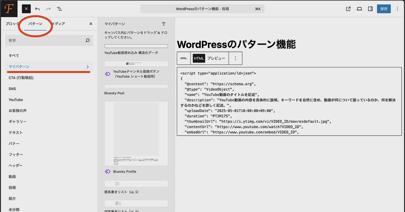405x212 pixels.
Task: Click synced icon beside YouTubeチャンネル登録ボタン
Action: click(108, 74)
